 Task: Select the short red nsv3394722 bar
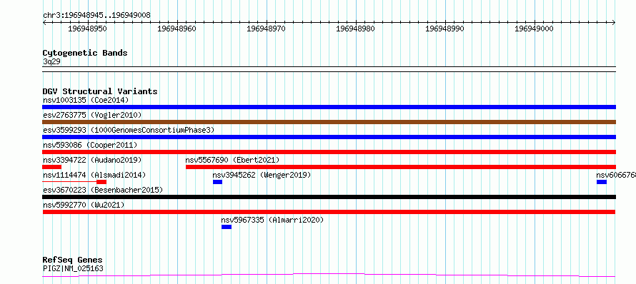click(x=51, y=167)
